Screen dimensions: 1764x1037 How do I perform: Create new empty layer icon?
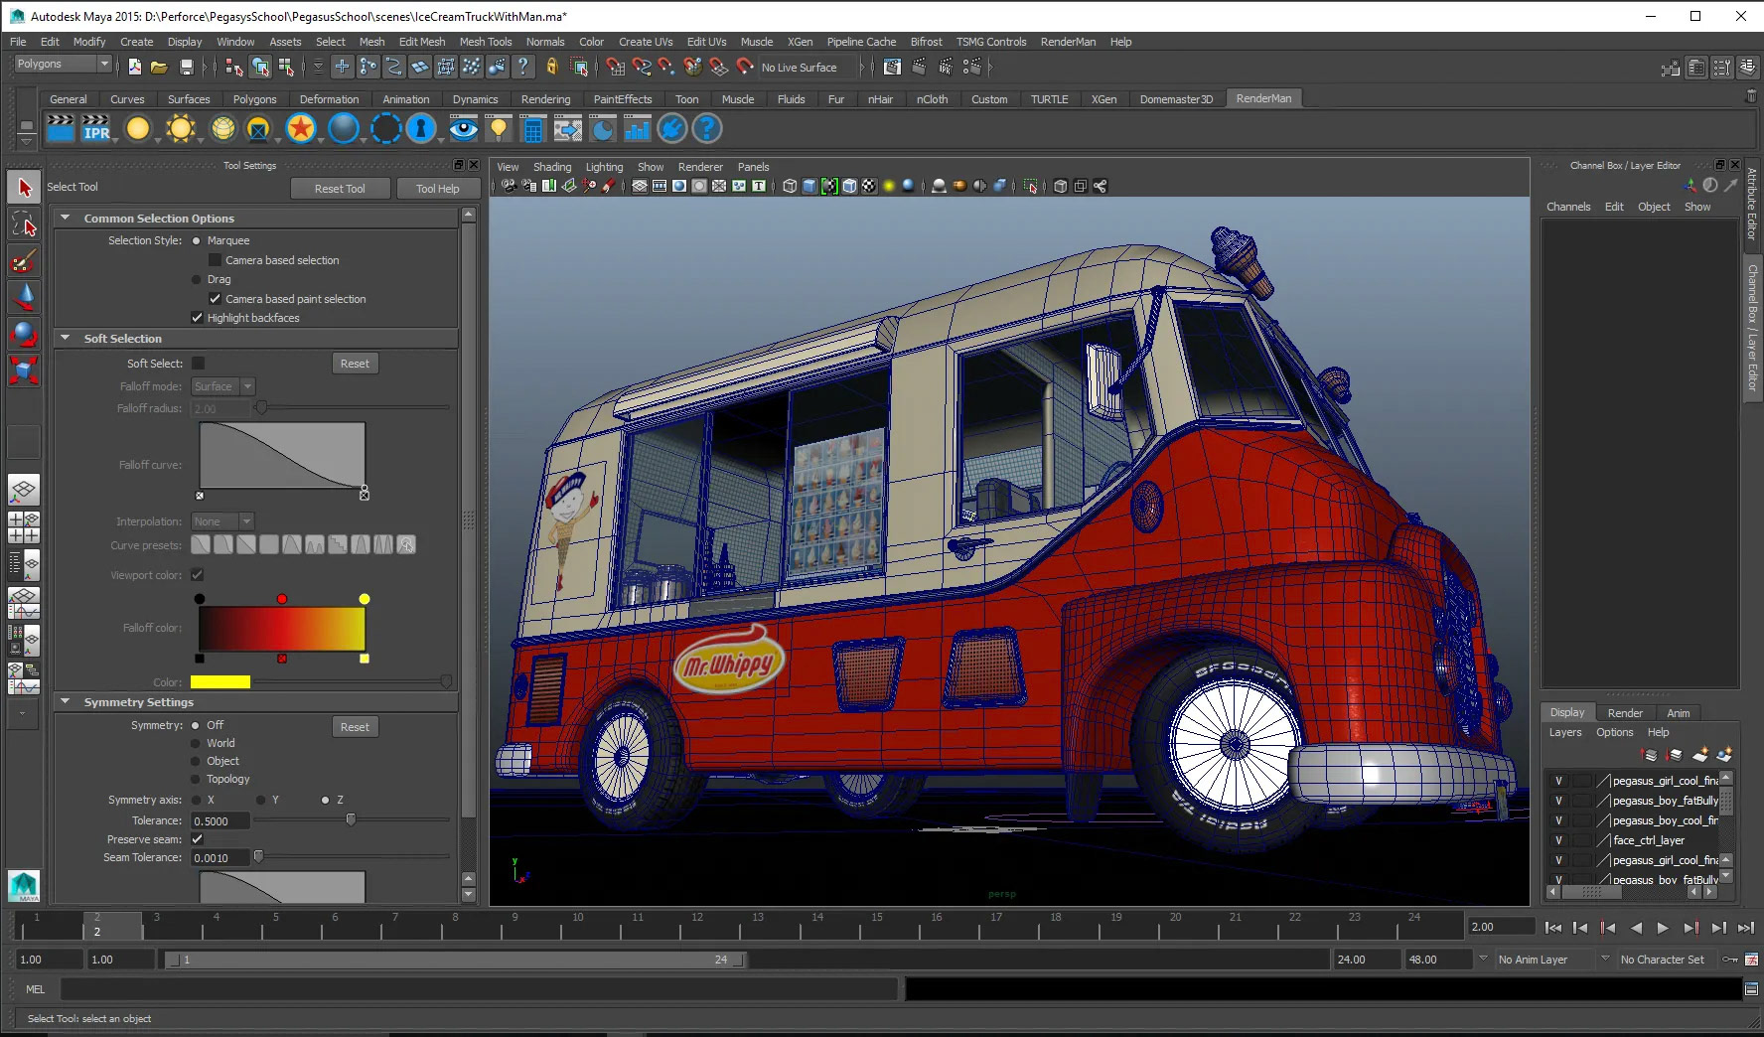click(x=1700, y=755)
